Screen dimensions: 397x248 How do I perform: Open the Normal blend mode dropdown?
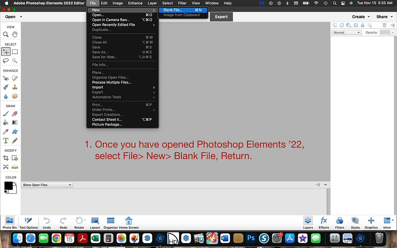[x=346, y=32]
